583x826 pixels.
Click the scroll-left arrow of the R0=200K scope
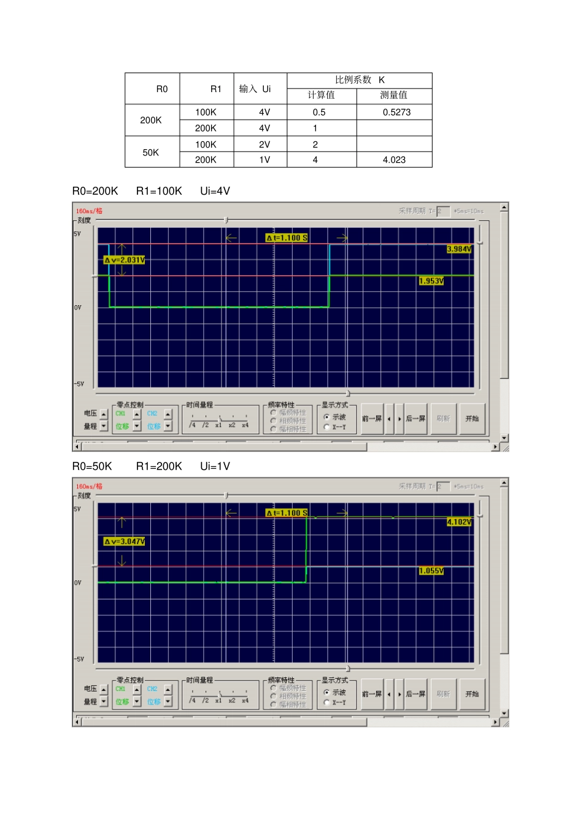pyautogui.click(x=77, y=447)
